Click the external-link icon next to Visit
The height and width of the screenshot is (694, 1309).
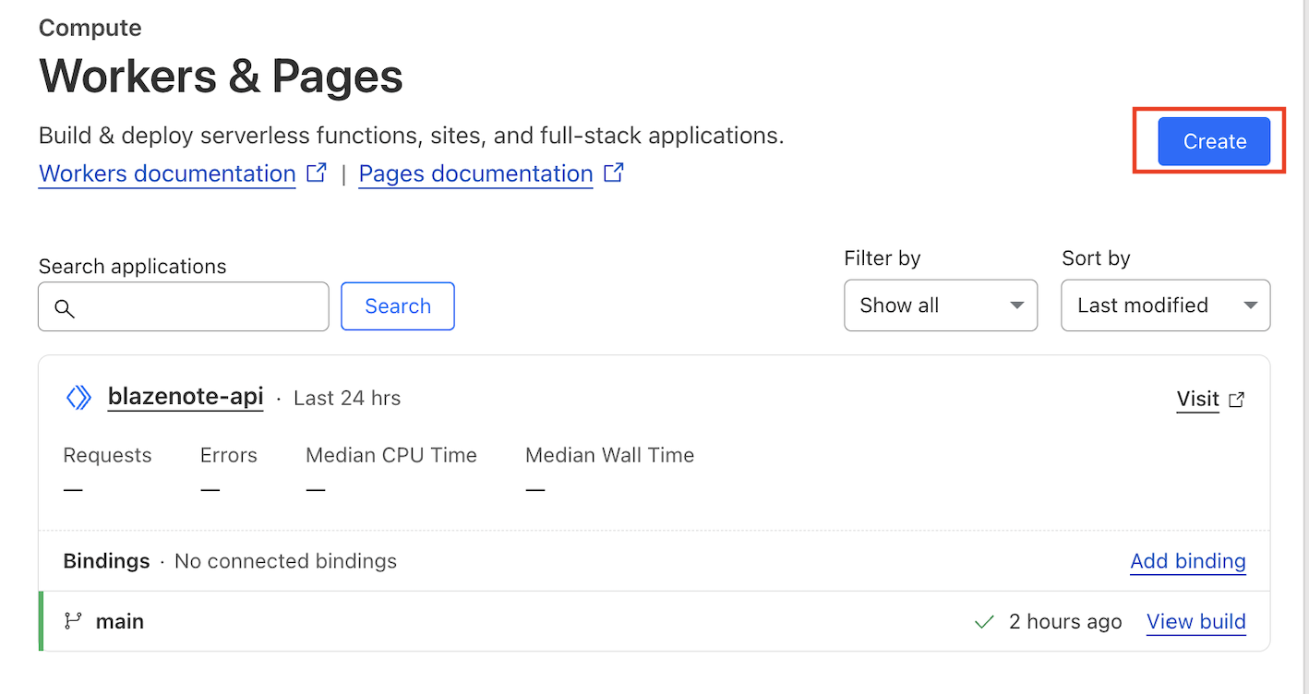point(1237,400)
